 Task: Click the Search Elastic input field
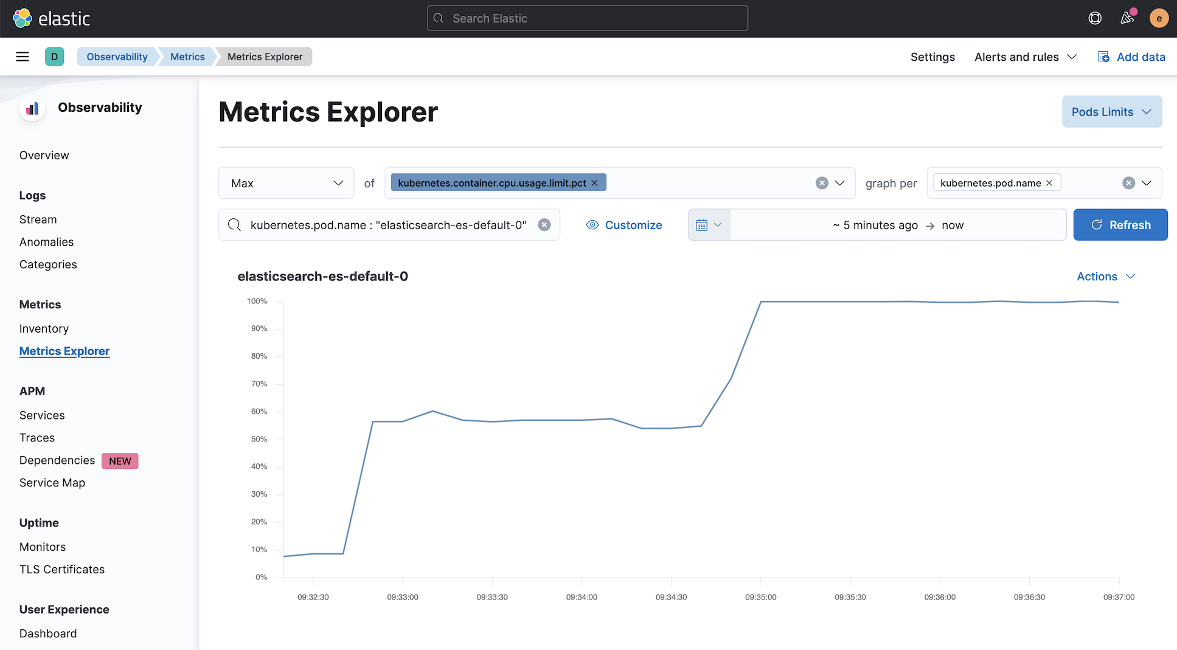click(x=587, y=18)
